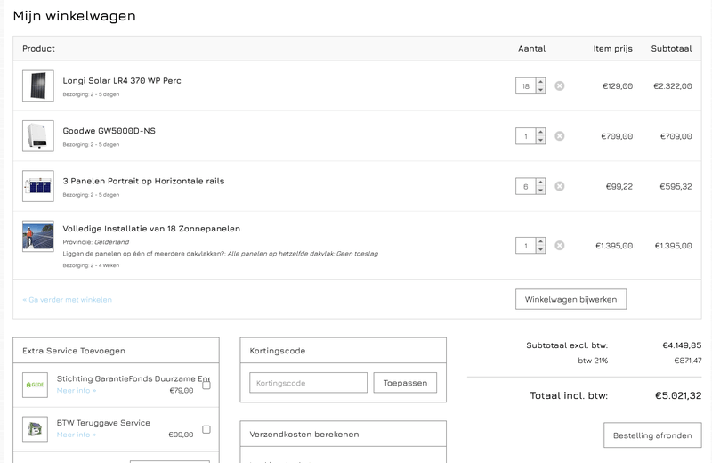Decrease quantity of 3 Panelen Portrait rails
The image size is (712, 463).
click(540, 190)
